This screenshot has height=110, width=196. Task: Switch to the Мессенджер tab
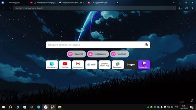(x=14, y=3)
